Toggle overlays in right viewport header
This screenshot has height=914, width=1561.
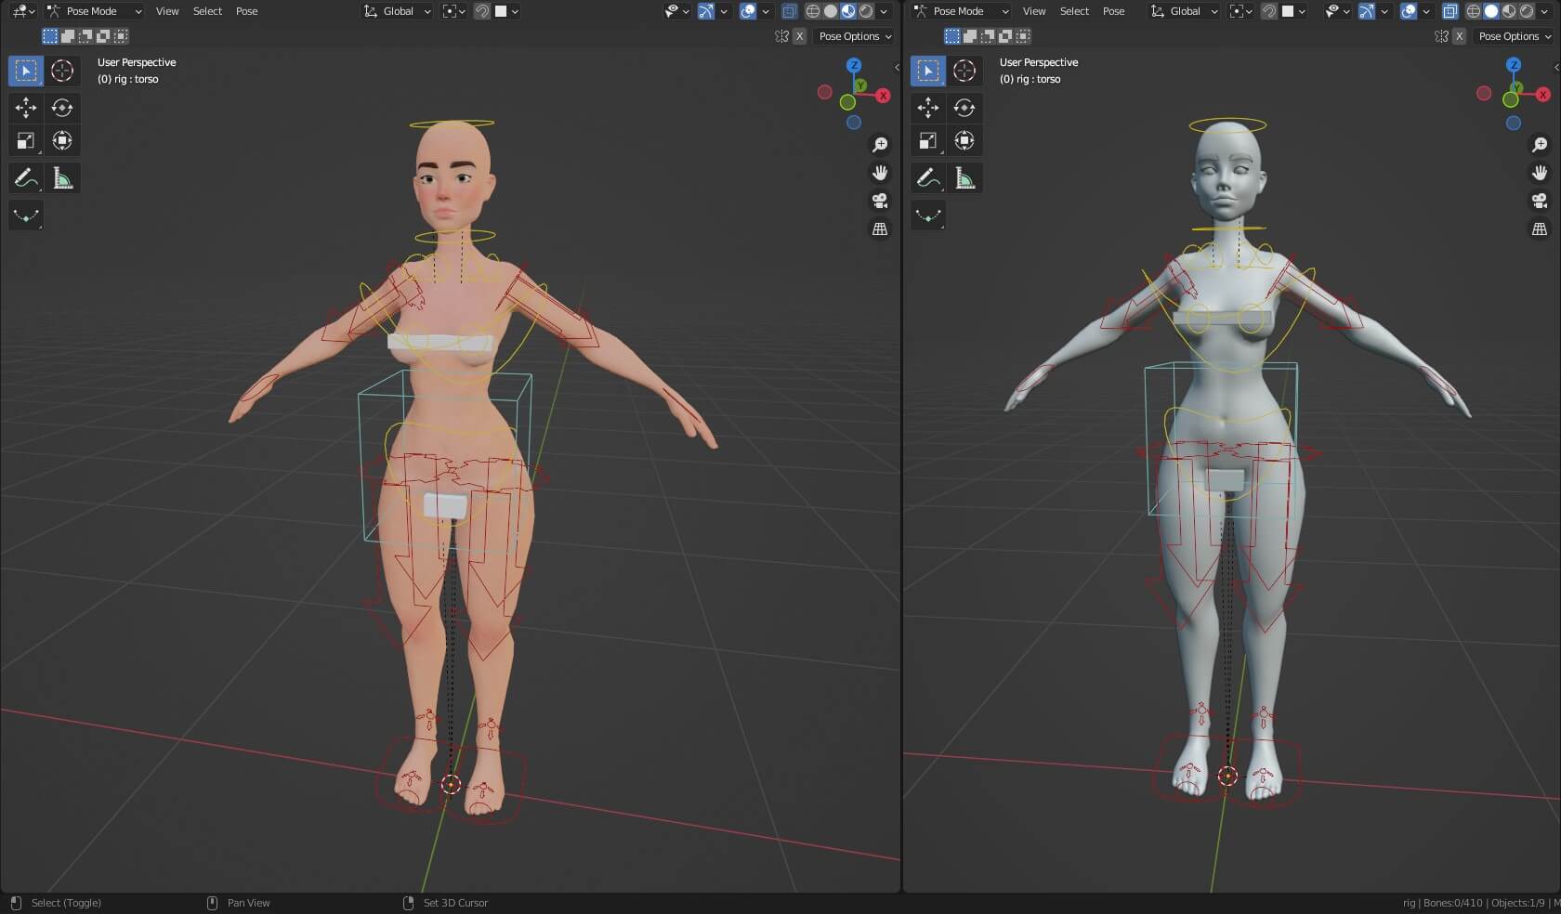(1409, 11)
